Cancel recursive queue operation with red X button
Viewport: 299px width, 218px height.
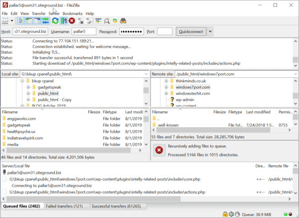(x=159, y=150)
